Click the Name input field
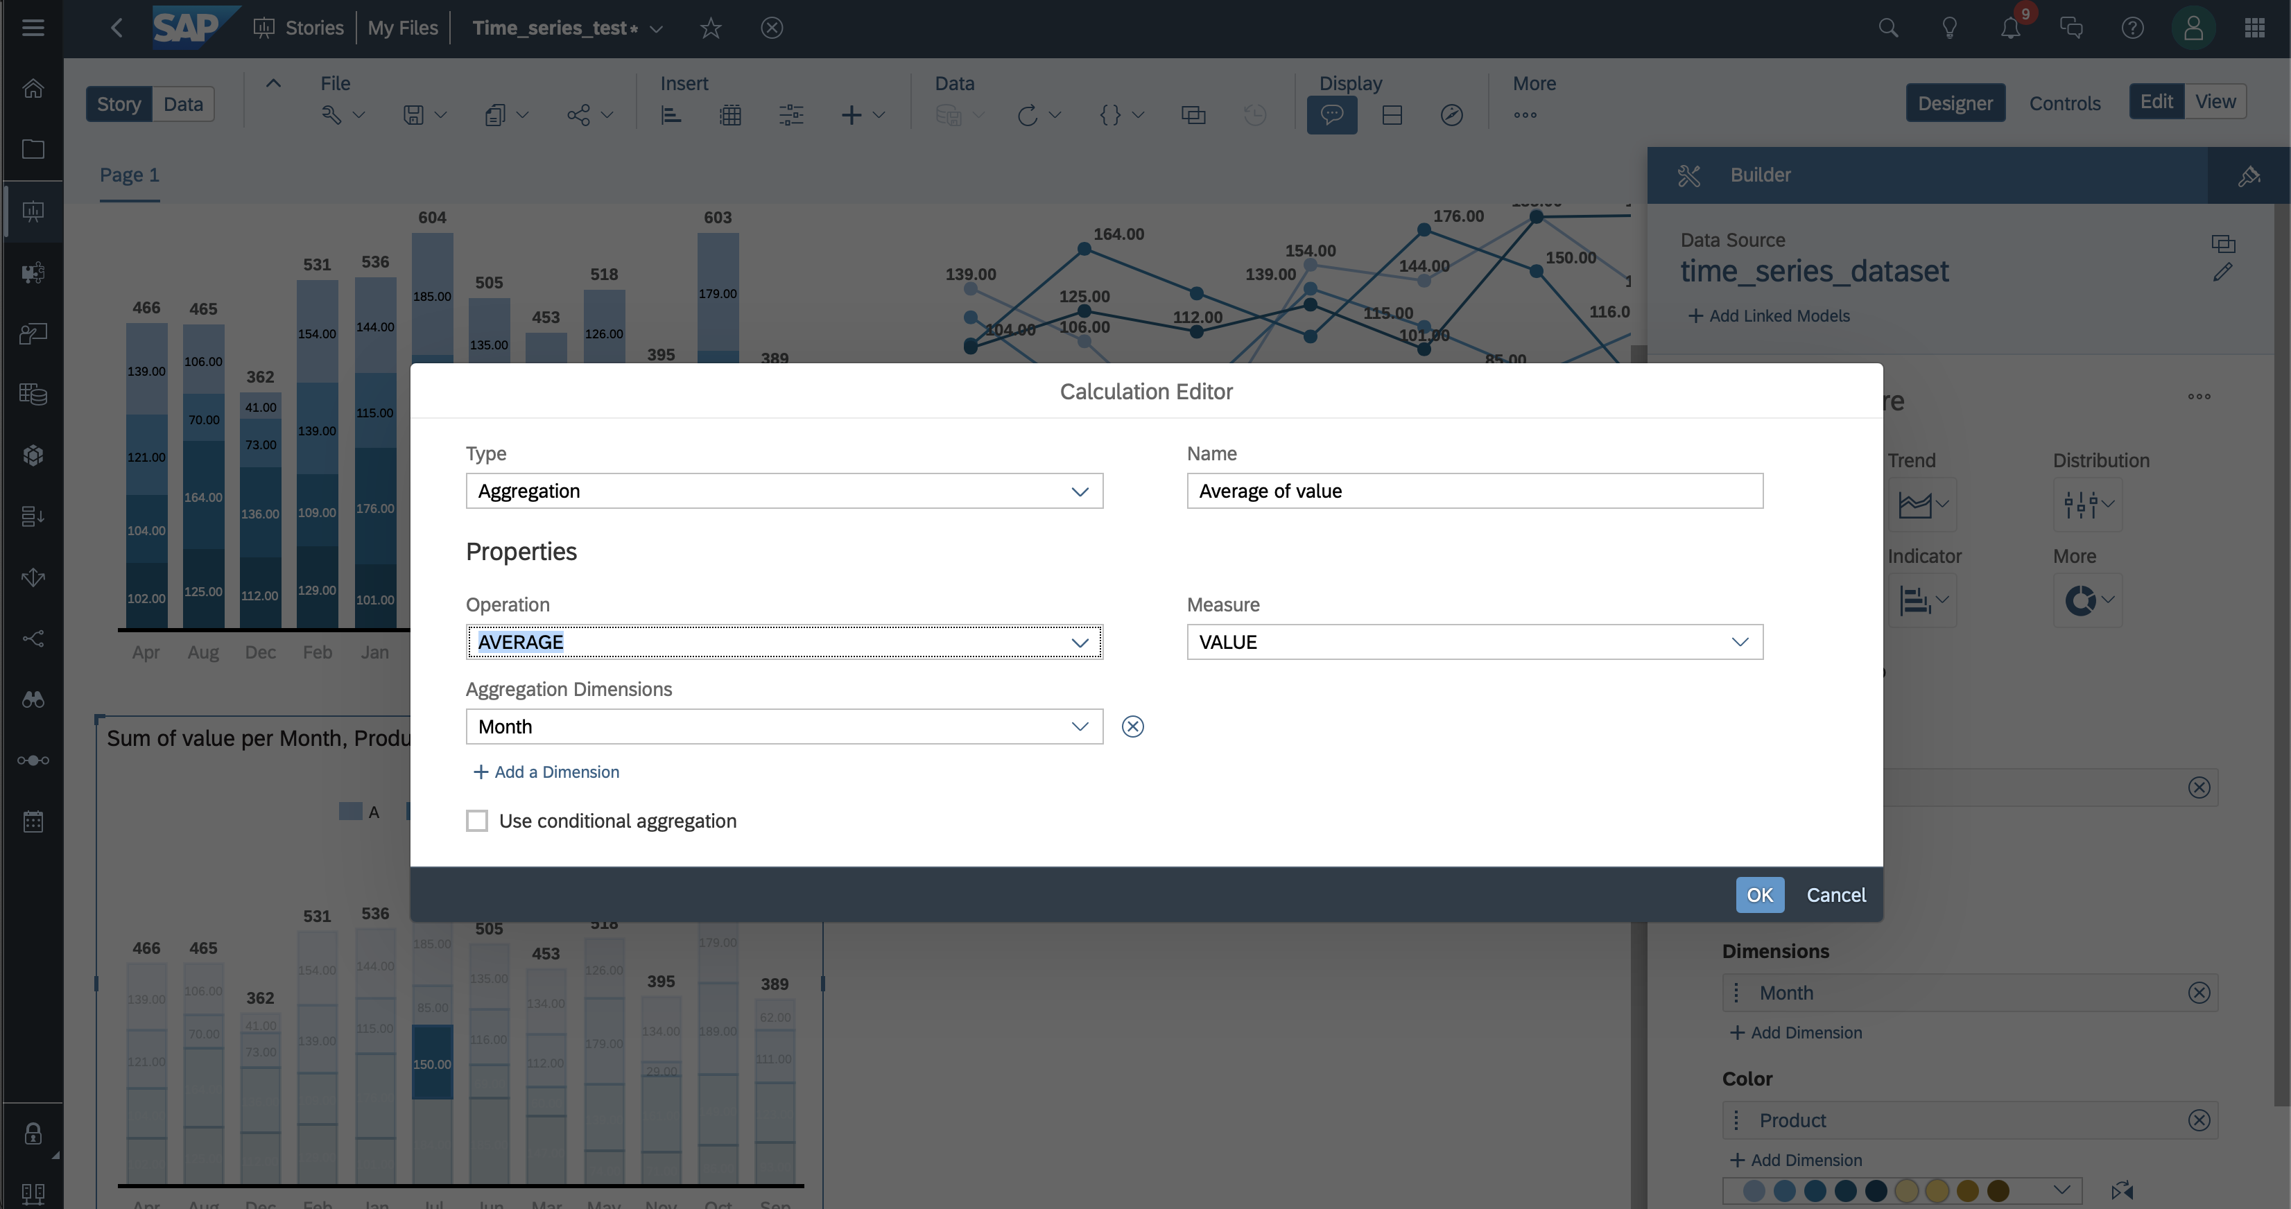This screenshot has height=1209, width=2291. click(1473, 491)
